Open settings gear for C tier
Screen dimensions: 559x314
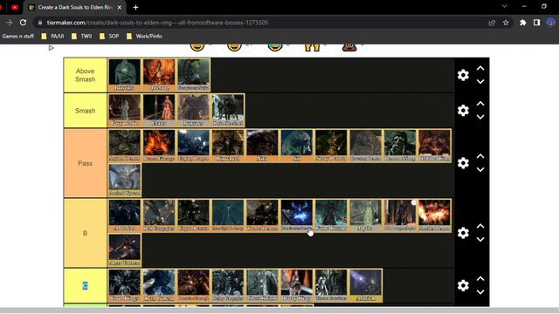[463, 285]
